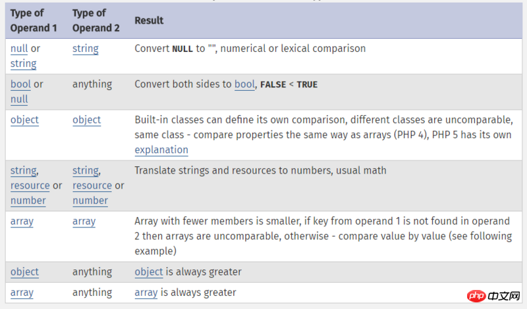Open bool link in Operand 1 column

[20, 84]
